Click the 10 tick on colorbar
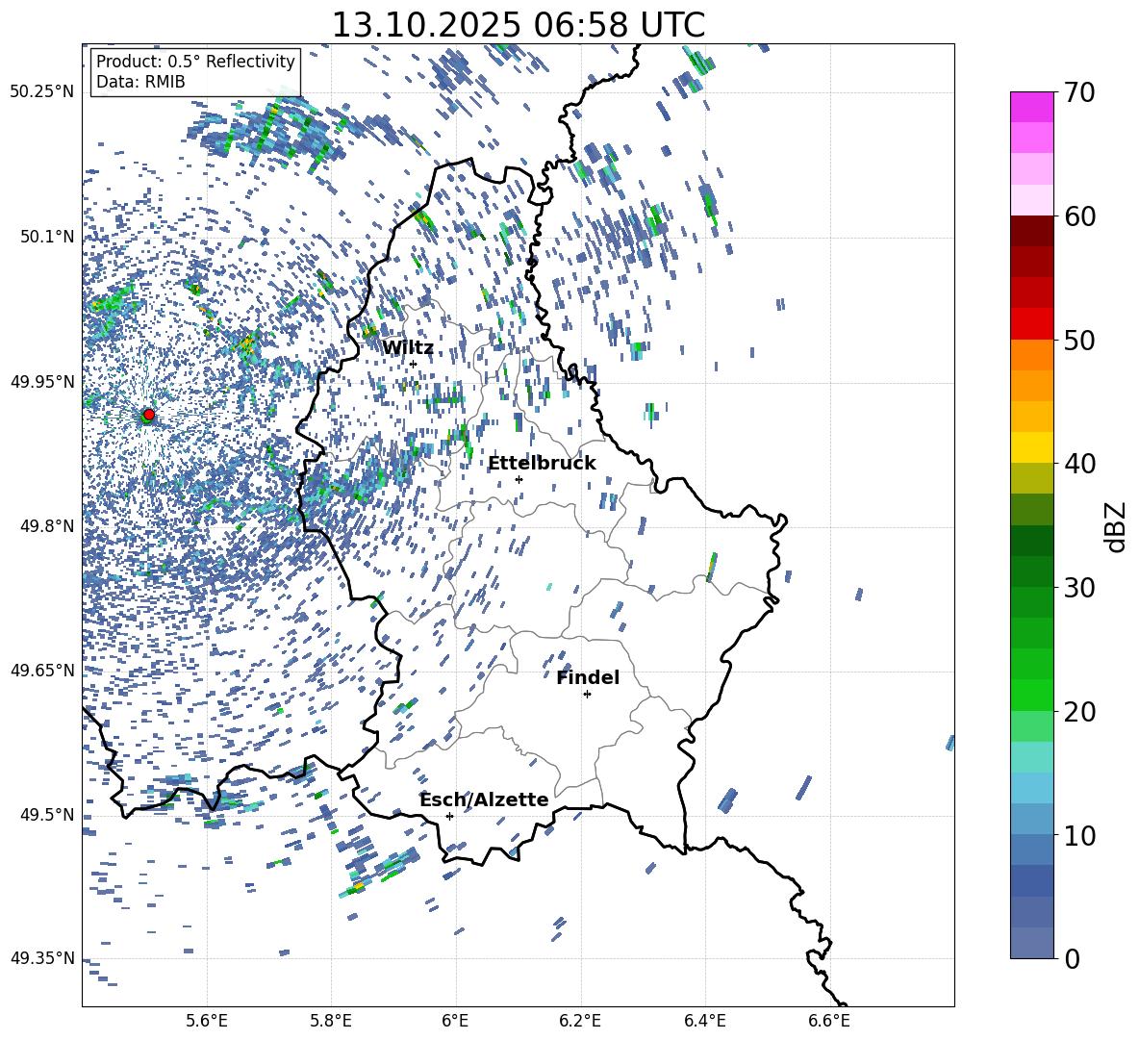This screenshot has width=1139, height=1040. pos(1079,835)
